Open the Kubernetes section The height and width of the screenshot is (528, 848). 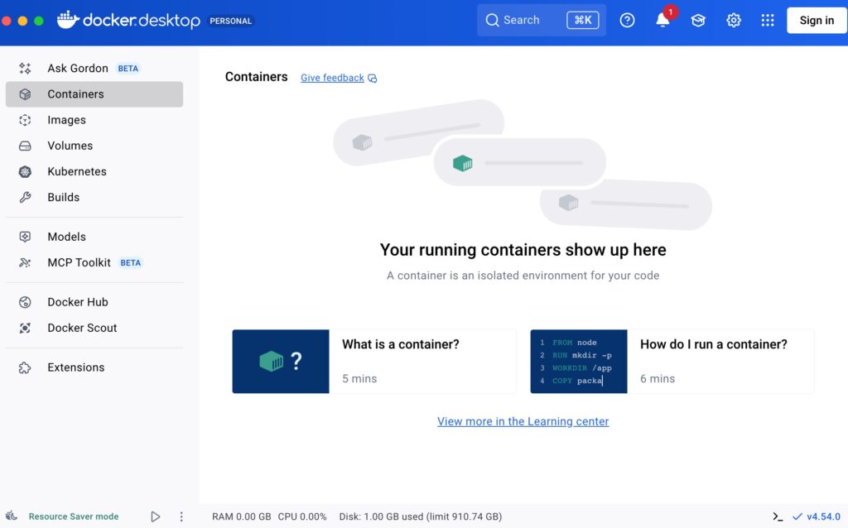(x=76, y=171)
